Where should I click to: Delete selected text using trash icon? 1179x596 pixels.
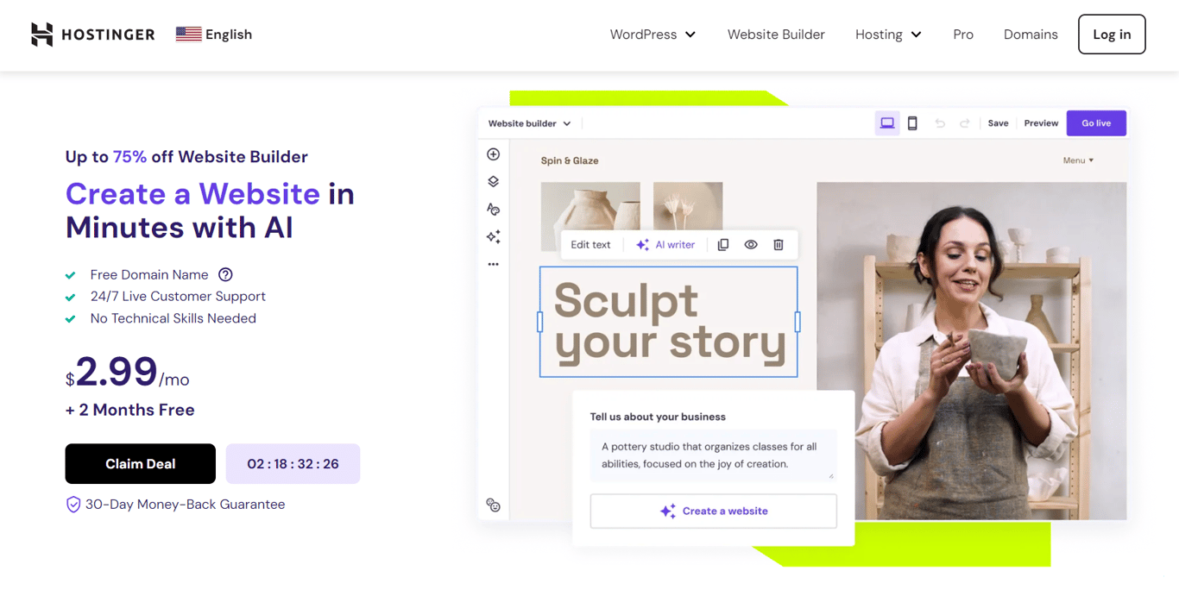tap(779, 244)
